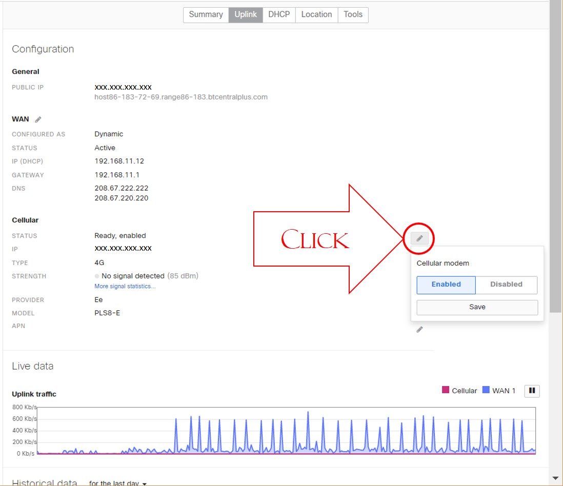Open the DHCP tab

[x=278, y=15]
